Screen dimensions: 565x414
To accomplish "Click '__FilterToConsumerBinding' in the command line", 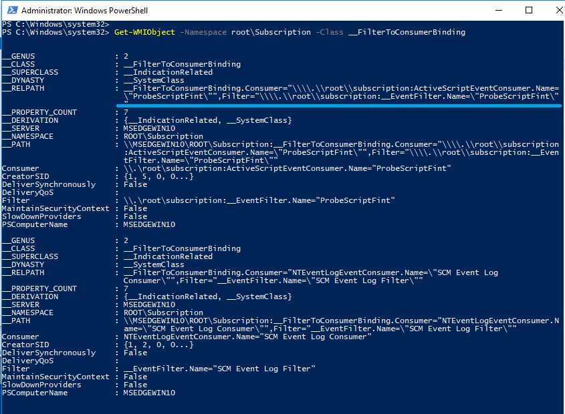I will click(407, 32).
